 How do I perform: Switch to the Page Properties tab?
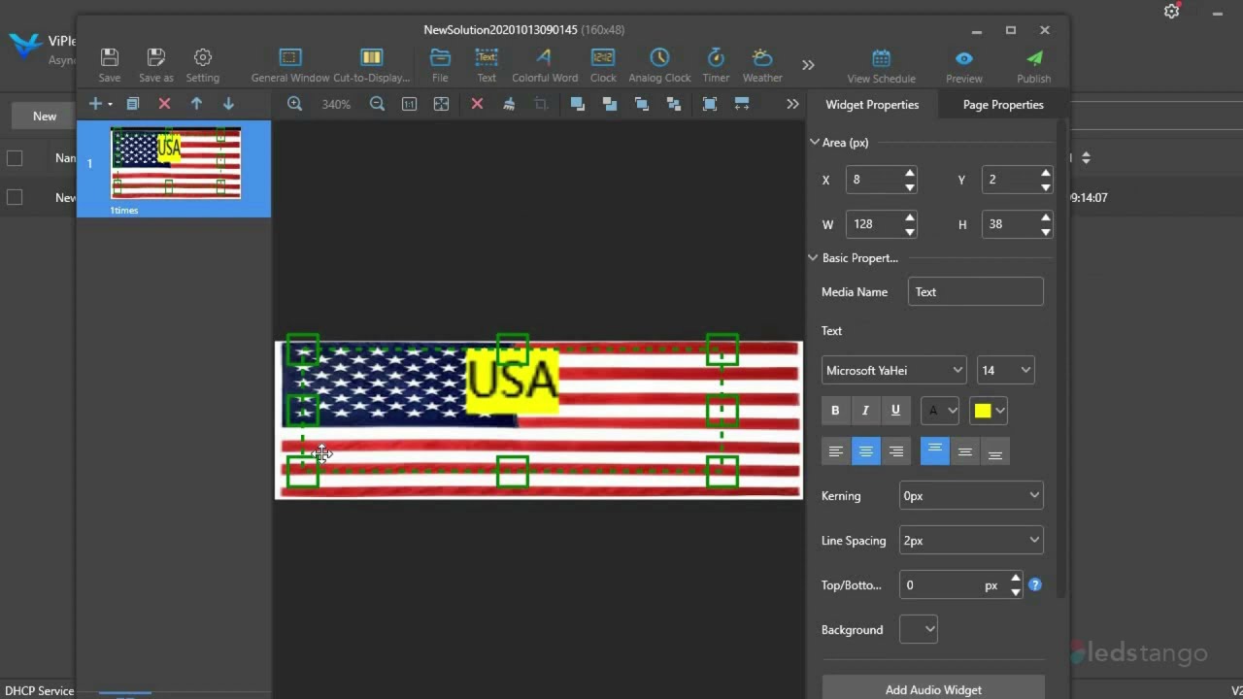1003,105
